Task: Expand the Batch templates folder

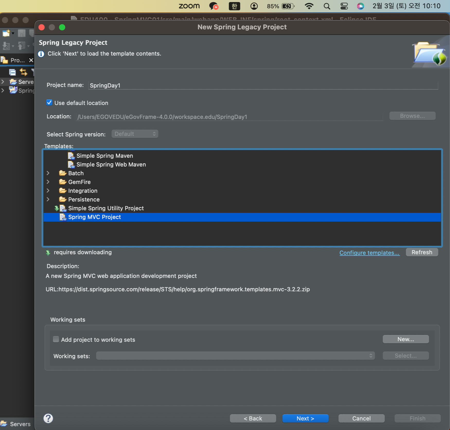Action: [x=48, y=173]
